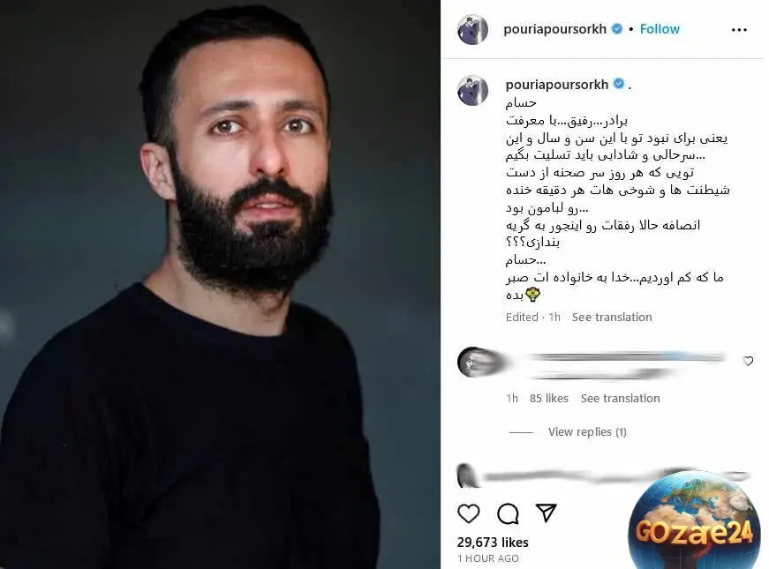
Task: Open the comment bubble icon
Action: tap(508, 513)
